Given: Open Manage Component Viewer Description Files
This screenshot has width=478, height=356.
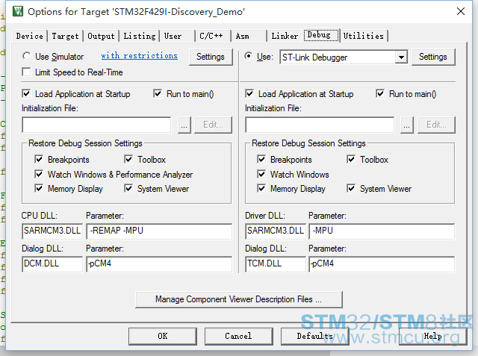Looking at the screenshot, I should [239, 300].
